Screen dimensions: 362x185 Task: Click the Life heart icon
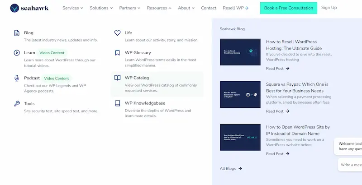pyautogui.click(x=118, y=33)
